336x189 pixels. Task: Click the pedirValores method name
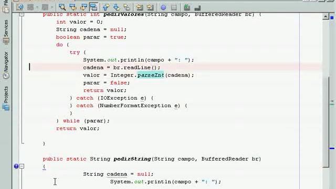(123, 14)
